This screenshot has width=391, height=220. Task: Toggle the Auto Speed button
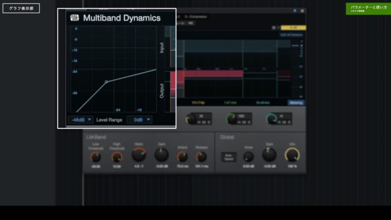click(228, 157)
